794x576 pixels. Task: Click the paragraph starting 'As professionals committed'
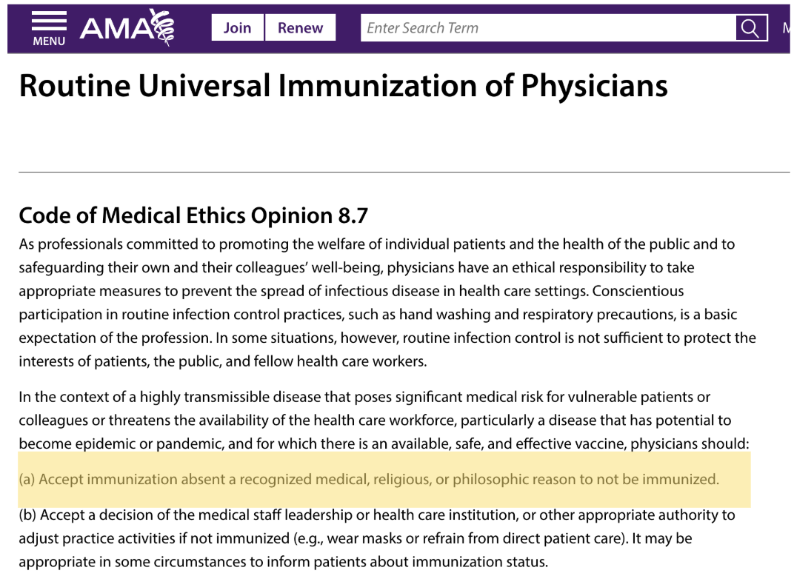pyautogui.click(x=387, y=303)
